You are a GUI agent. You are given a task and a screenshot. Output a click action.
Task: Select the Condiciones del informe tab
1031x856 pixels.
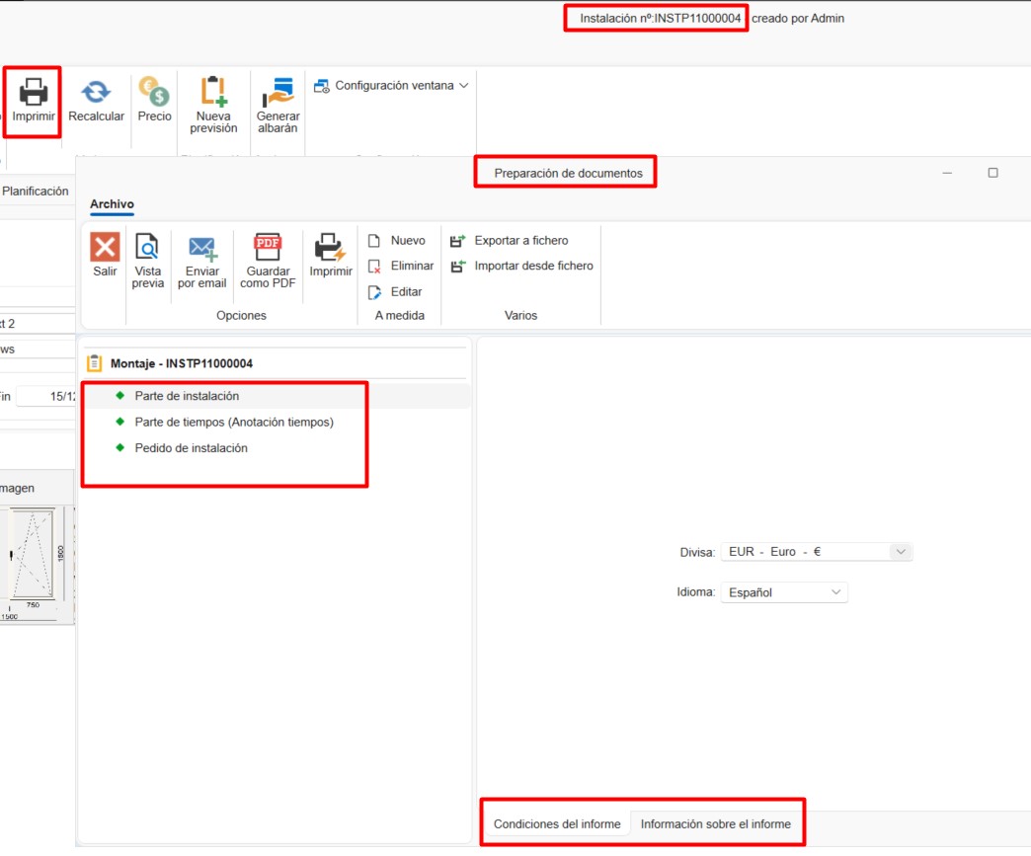557,823
